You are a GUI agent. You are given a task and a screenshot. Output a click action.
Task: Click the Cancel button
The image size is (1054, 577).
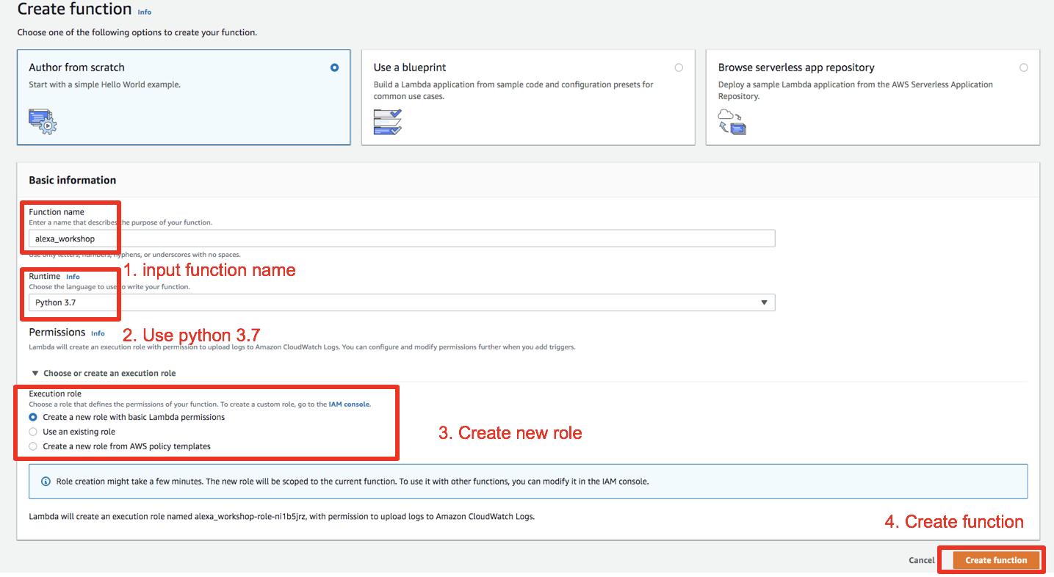tap(922, 560)
